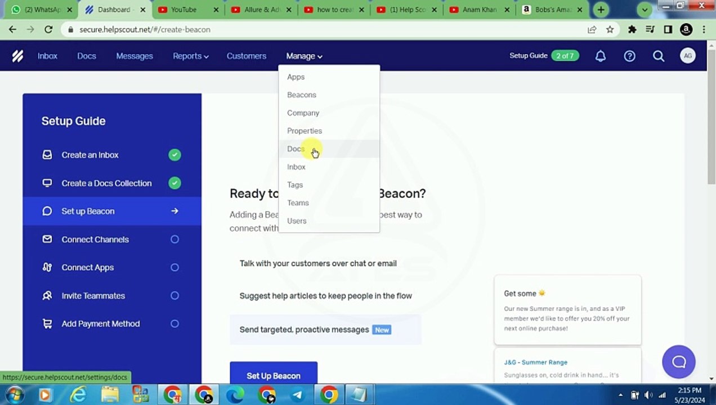The width and height of the screenshot is (716, 405).
Task: Reload the page
Action: coord(48,29)
